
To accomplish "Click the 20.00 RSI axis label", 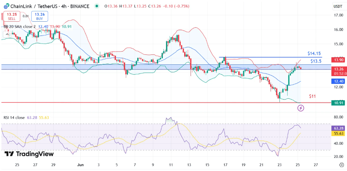I will (338, 157).
